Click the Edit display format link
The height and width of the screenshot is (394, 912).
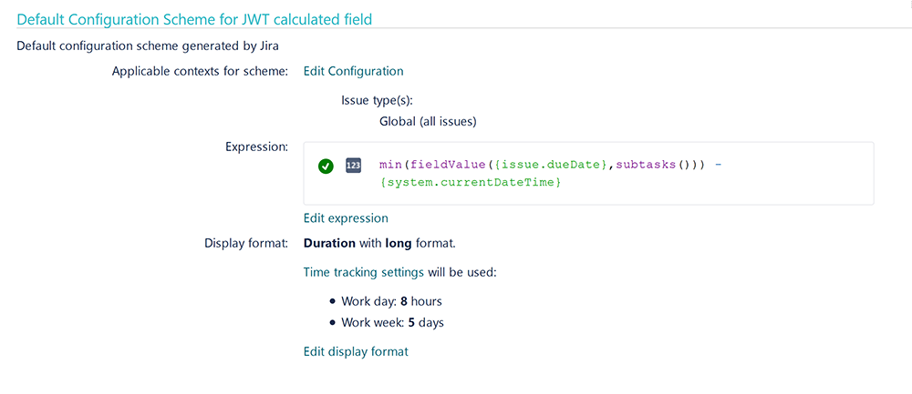356,351
